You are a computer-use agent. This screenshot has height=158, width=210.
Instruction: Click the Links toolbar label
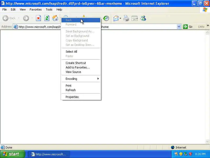(201, 27)
